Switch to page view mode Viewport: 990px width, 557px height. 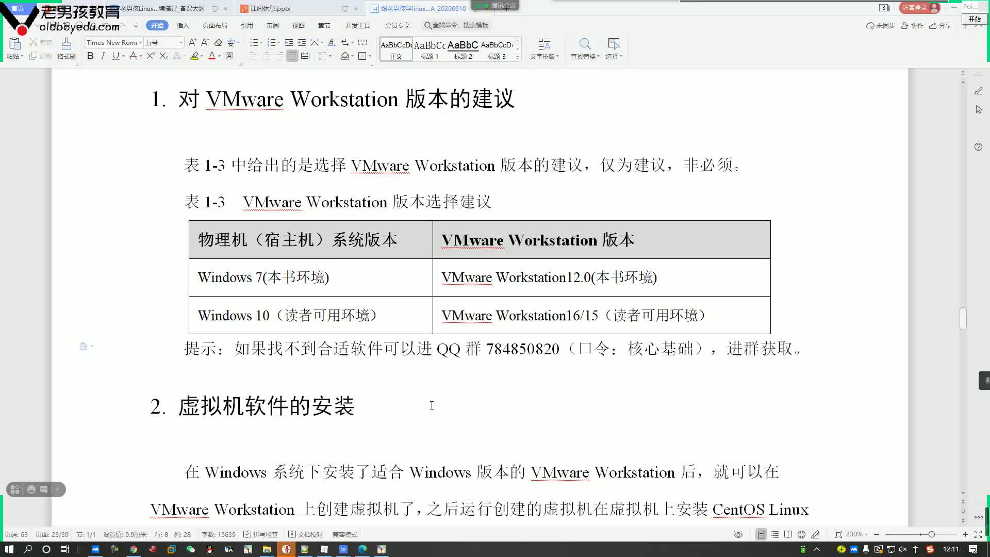coord(761,534)
